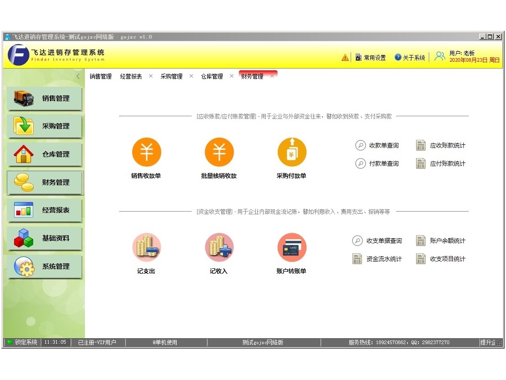
Task: Select 采购管理 in the sidebar
Action: pos(45,126)
